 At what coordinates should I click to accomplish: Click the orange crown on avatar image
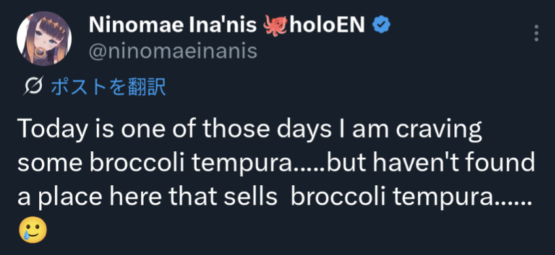(x=50, y=25)
